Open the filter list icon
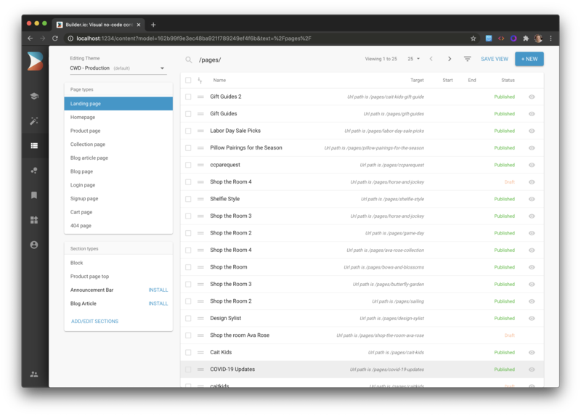The width and height of the screenshot is (581, 416). pos(468,59)
